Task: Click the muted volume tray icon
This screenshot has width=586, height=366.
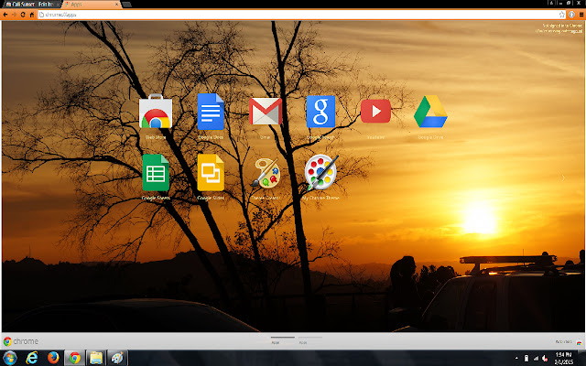Action: click(x=545, y=358)
